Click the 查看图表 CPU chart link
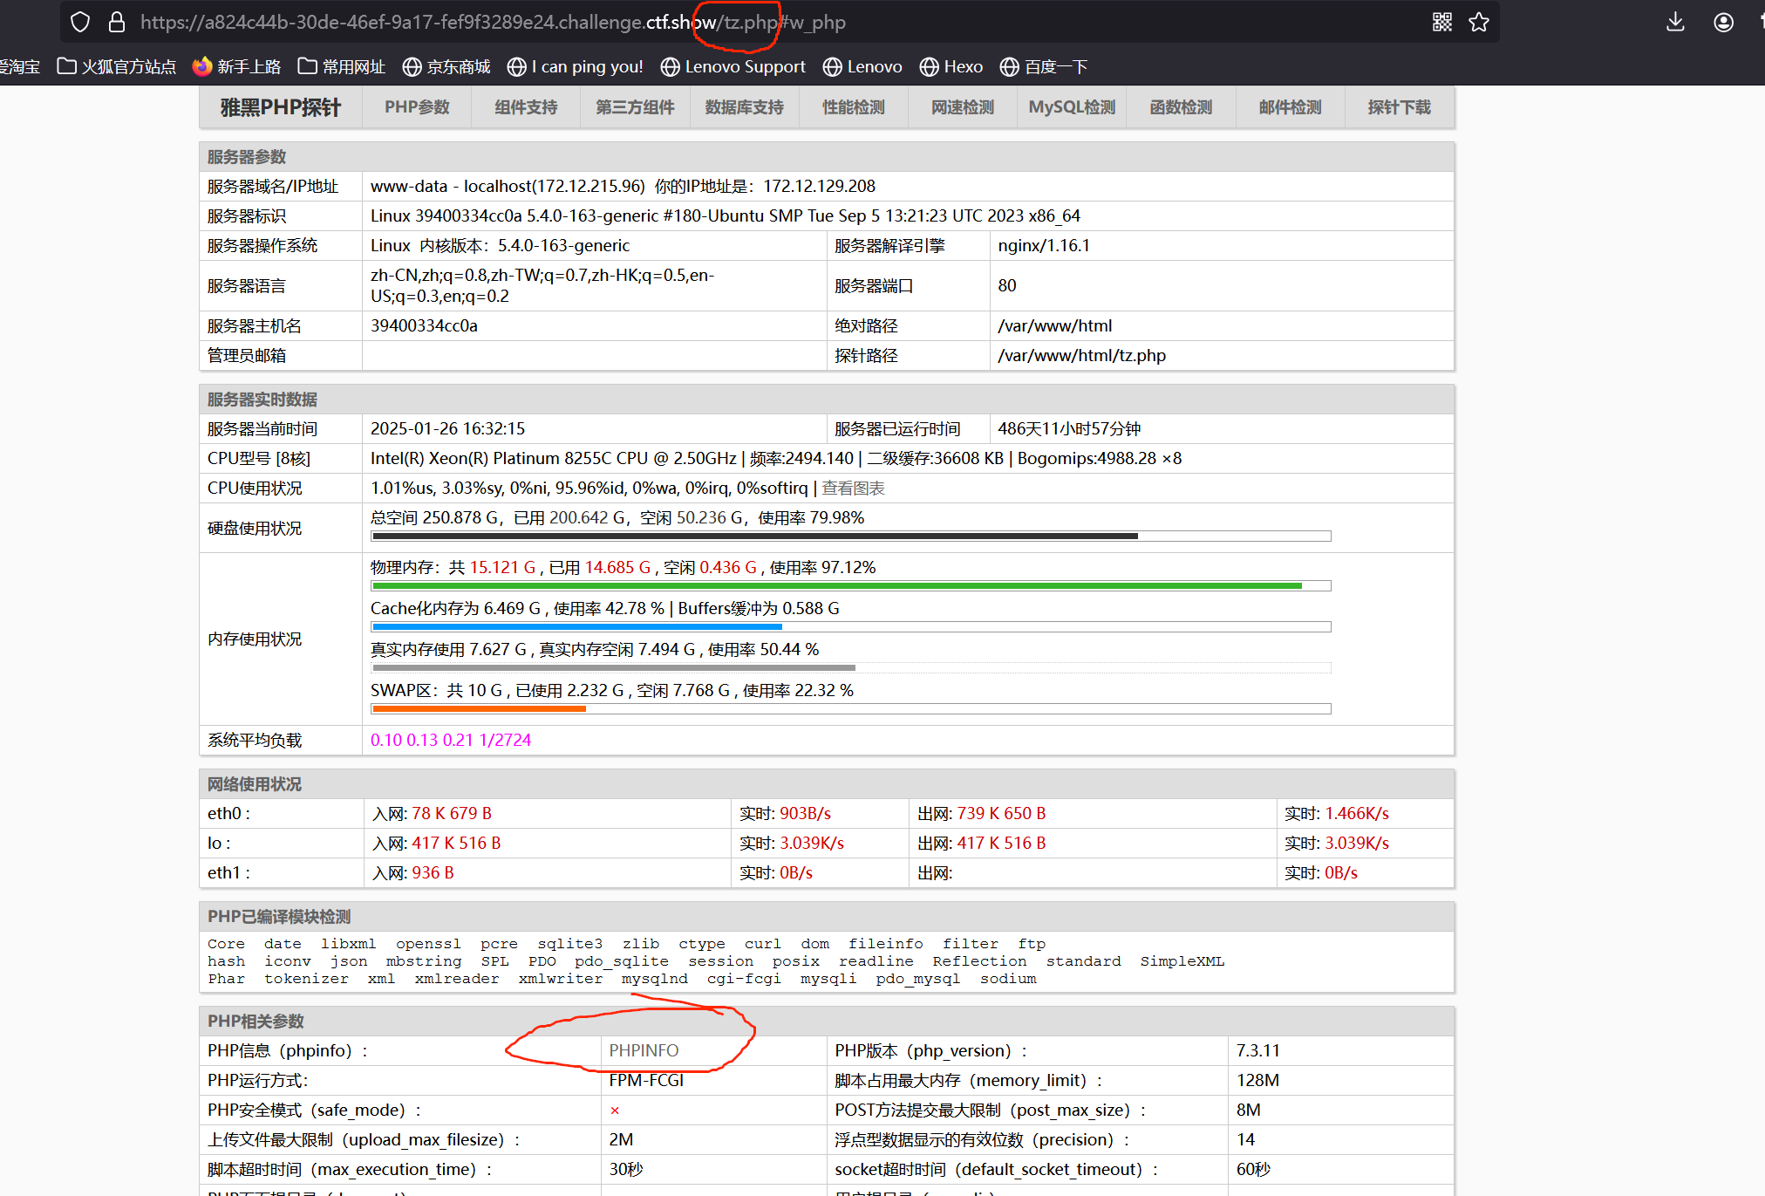 point(853,489)
